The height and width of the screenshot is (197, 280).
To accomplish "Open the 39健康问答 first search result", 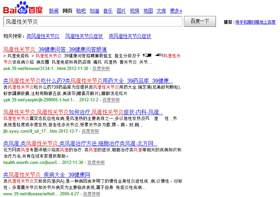I will click(55, 49).
